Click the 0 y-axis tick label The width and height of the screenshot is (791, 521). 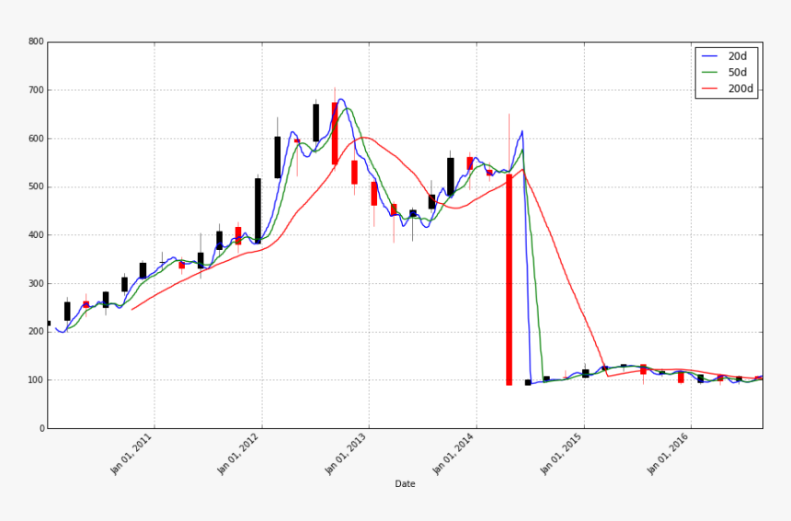point(40,429)
